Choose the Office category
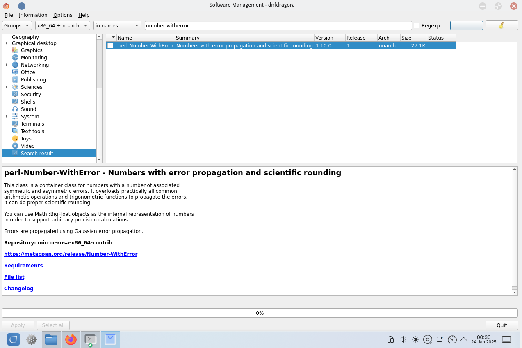Viewport: 522px width, 348px height. pos(28,72)
